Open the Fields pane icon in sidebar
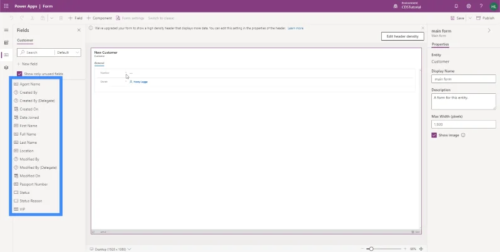Image resolution: width=500 pixels, height=252 pixels. click(6, 55)
